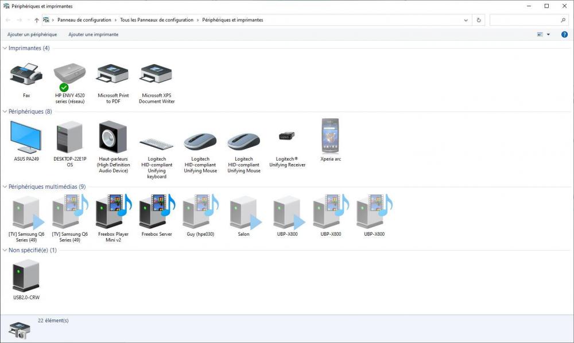The image size is (574, 343).
Task: Select Samsung Q6 TV with film-music icon
Action: [69, 212]
